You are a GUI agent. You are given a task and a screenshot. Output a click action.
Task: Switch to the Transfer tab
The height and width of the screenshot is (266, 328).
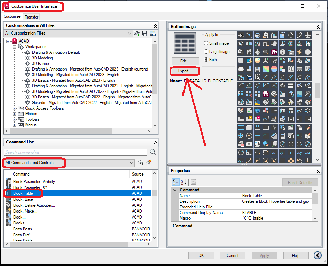pos(31,16)
